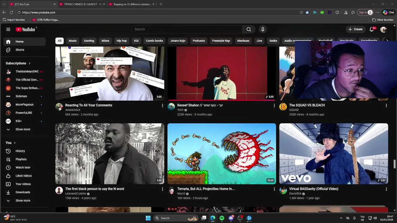Show hidden system tray icons
The image size is (397, 223).
(x=341, y=218)
